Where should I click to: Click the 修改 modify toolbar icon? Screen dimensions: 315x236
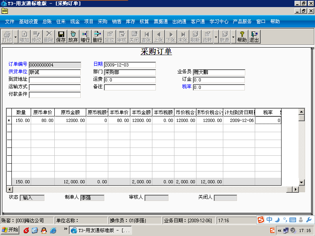pos(36,37)
